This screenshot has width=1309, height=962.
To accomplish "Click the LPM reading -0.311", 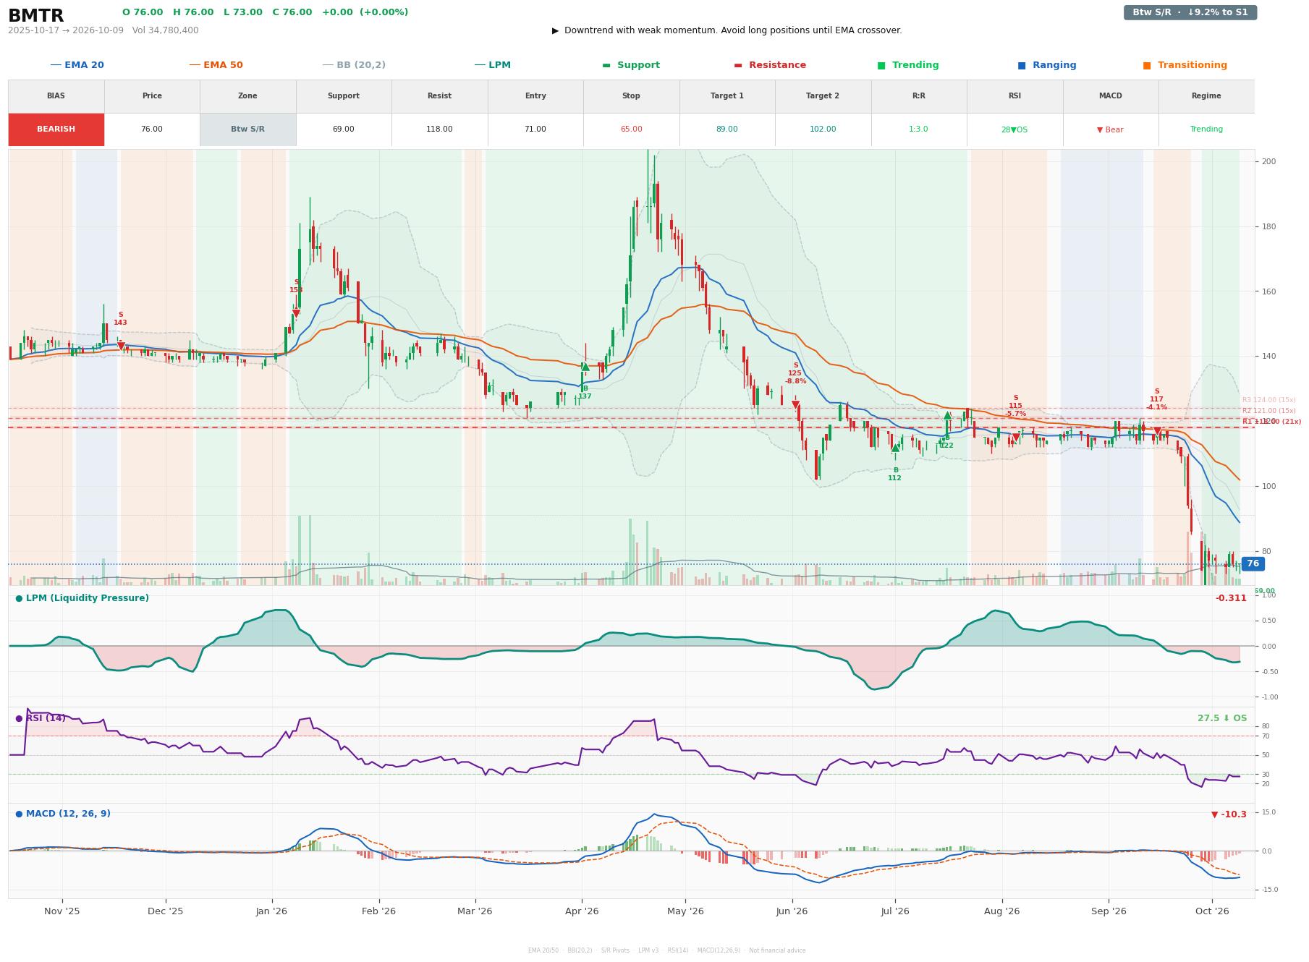I will pos(1231,598).
